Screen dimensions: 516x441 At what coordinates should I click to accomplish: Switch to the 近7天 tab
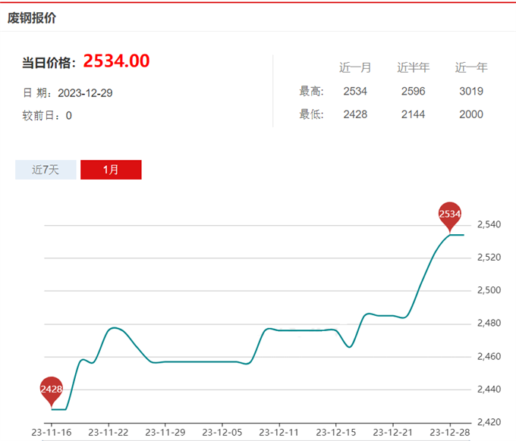(x=46, y=170)
